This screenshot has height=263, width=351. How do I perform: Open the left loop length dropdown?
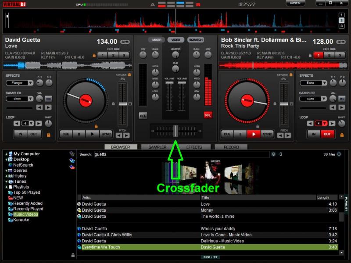(x=31, y=124)
